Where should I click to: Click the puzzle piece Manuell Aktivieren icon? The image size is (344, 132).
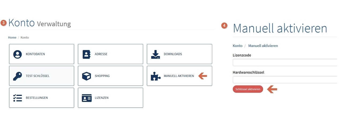pyautogui.click(x=155, y=76)
